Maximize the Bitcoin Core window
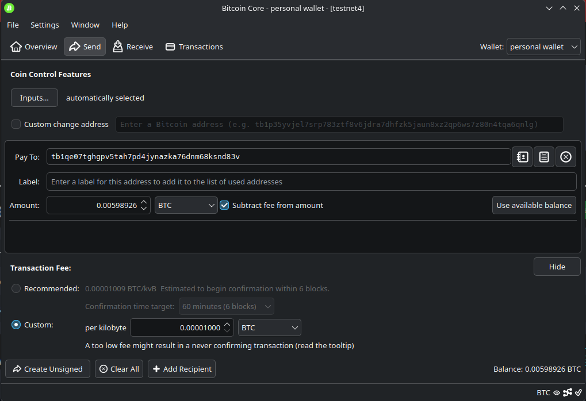Viewport: 586px width, 401px height. (563, 8)
